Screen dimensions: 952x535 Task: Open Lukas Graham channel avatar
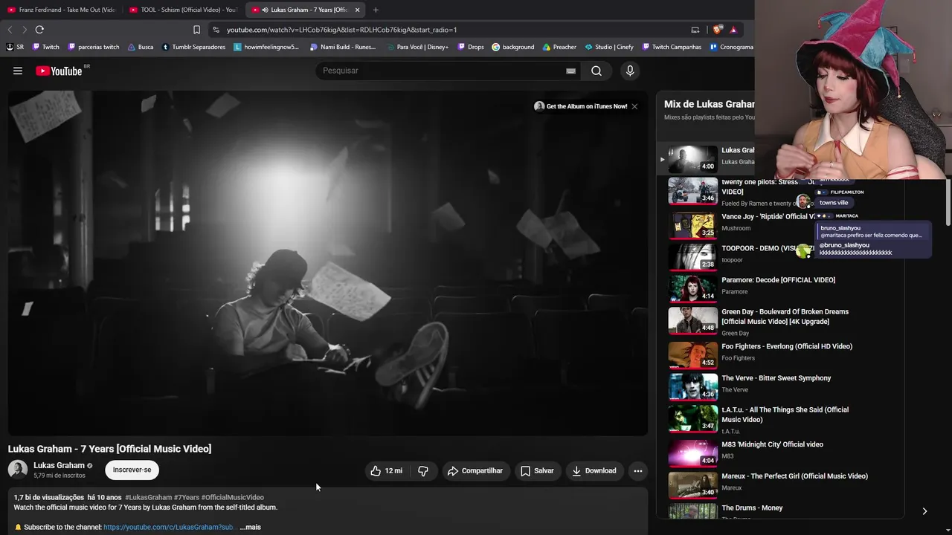[18, 470]
